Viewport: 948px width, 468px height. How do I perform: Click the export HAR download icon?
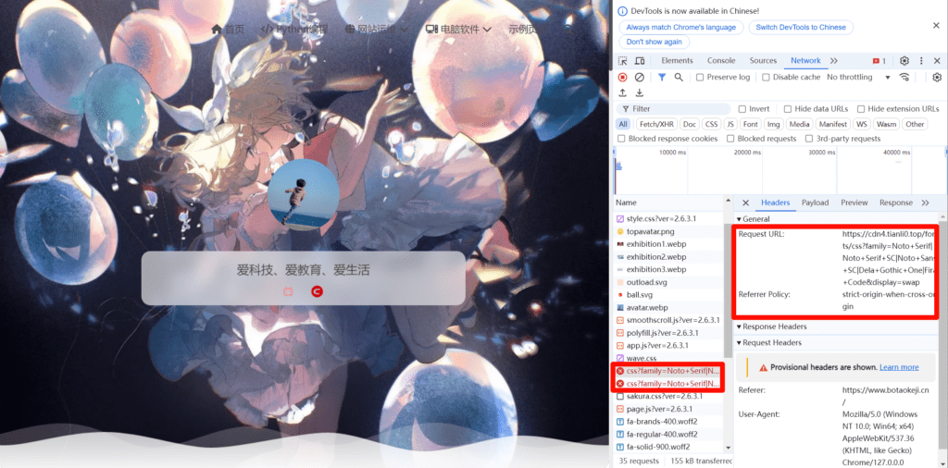[x=639, y=92]
